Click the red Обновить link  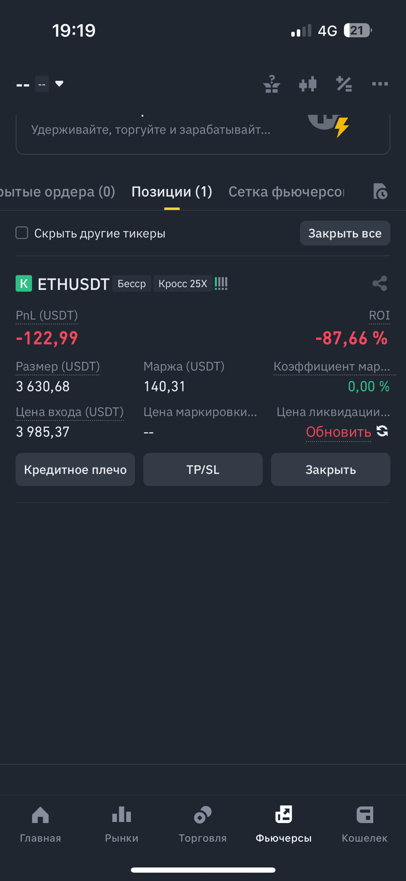(338, 432)
